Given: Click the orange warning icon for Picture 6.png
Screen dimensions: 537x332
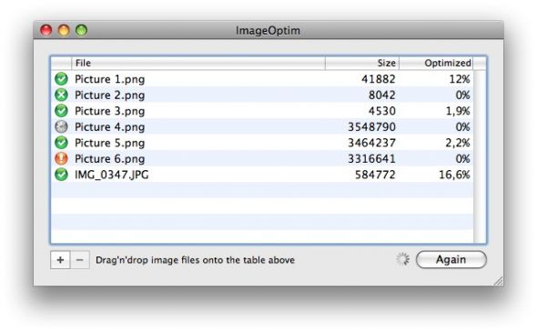Looking at the screenshot, I should click(x=61, y=158).
